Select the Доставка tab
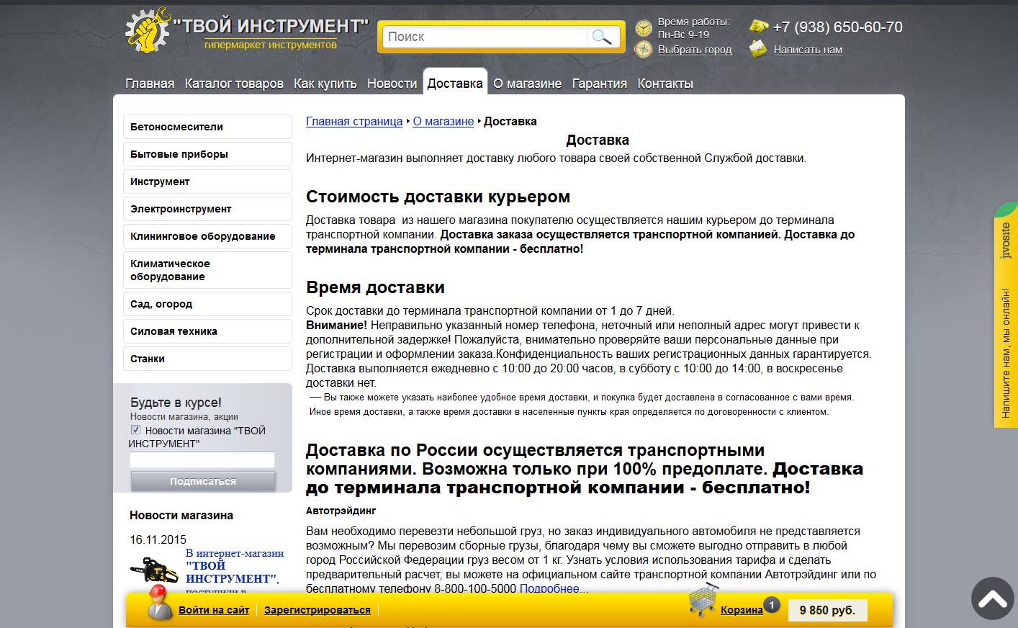 tap(455, 84)
